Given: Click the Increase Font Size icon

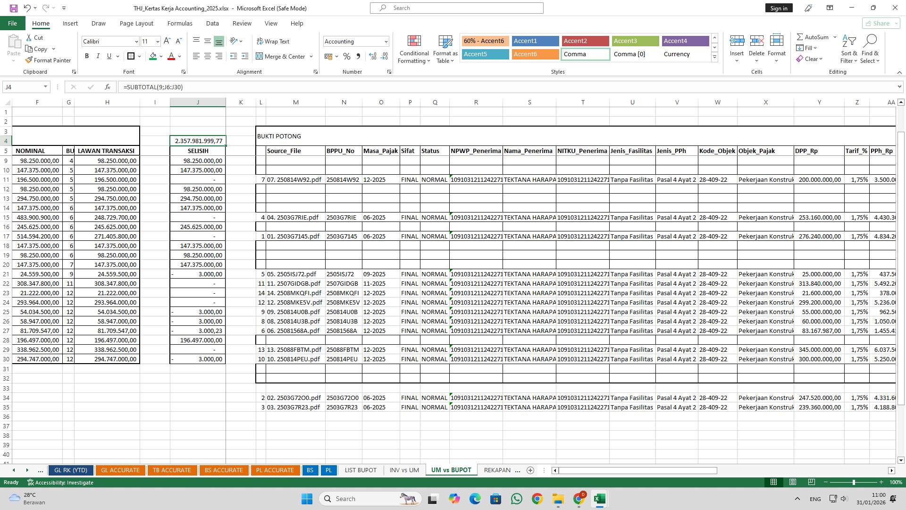Looking at the screenshot, I should pyautogui.click(x=167, y=41).
